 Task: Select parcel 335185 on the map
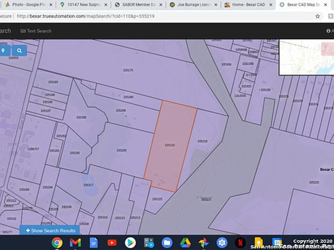click(53, 82)
